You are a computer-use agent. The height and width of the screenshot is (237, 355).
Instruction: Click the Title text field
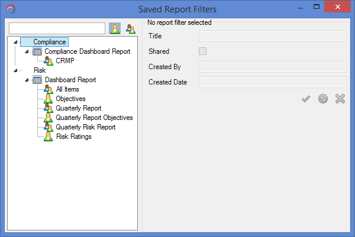pyautogui.click(x=273, y=36)
